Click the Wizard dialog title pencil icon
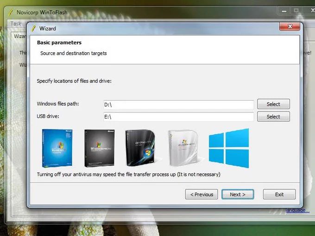Image resolution: width=315 pixels, height=236 pixels. click(33, 29)
